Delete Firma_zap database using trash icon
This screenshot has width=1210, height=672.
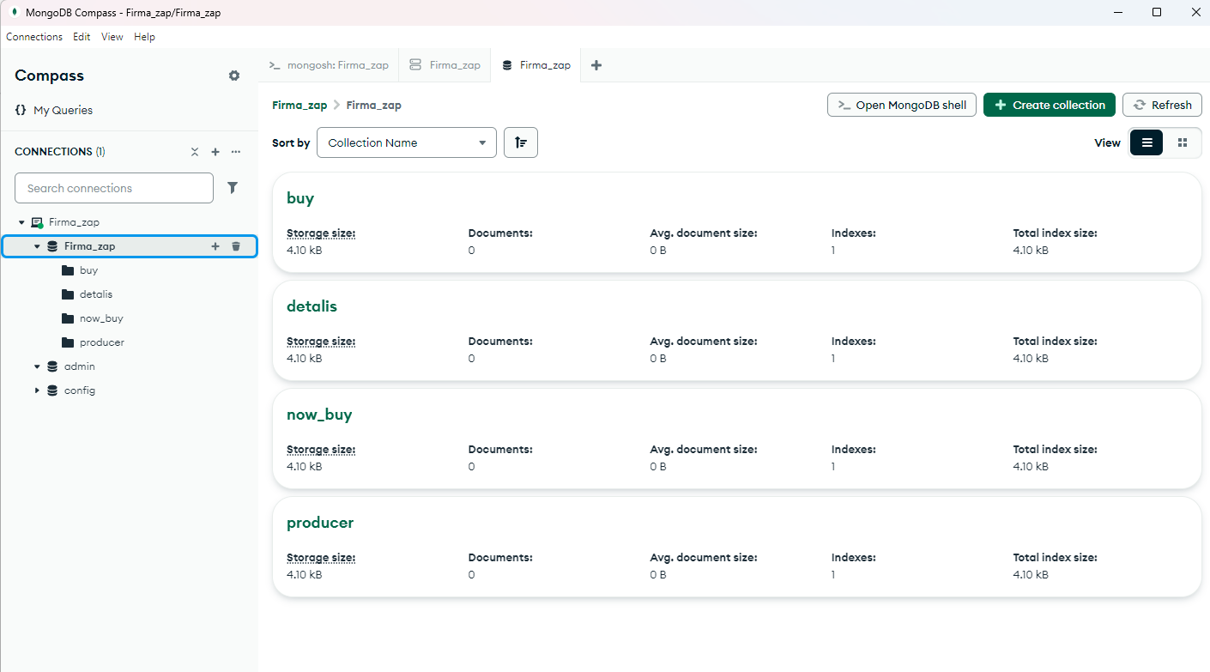(x=236, y=246)
